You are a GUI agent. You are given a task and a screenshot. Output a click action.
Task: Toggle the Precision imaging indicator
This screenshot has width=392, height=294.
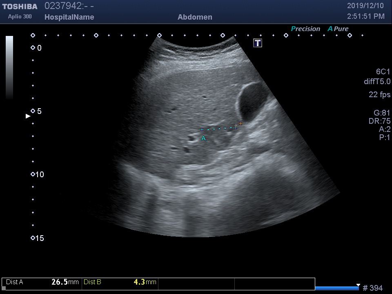(x=305, y=29)
